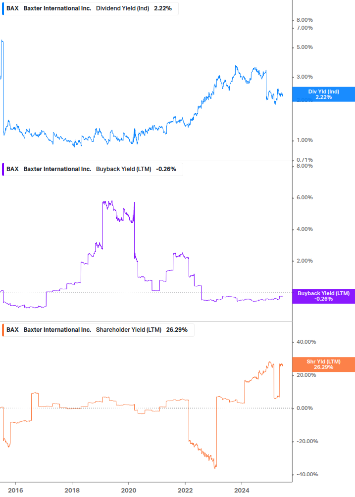Viewport: 355px width, 497px height.
Task: Click the blue Div Yld (Ind) 2.22% tag
Action: coord(324,94)
